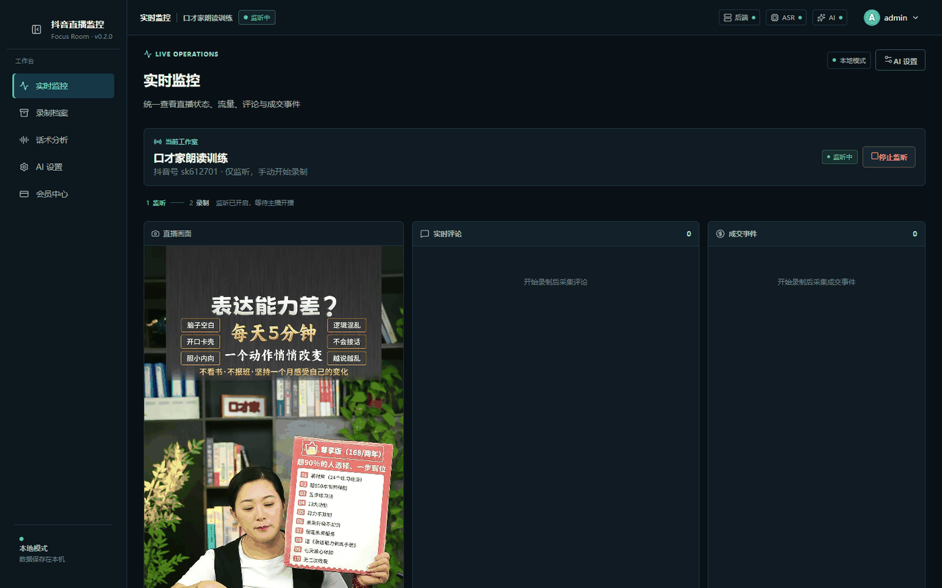This screenshot has width=942, height=588.
Task: Click the camera icon in 直播画面 header
Action: pos(155,234)
